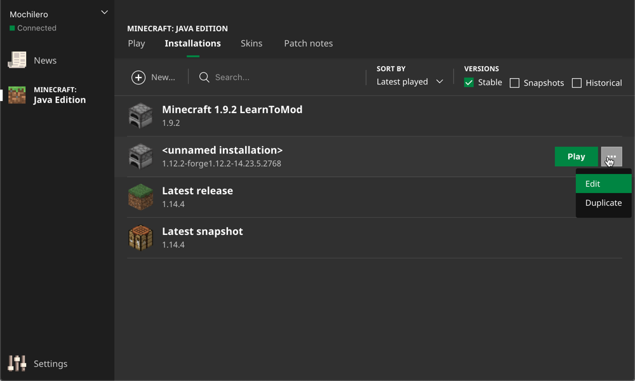
Task: Choose Duplicate from the context menu
Action: click(603, 203)
